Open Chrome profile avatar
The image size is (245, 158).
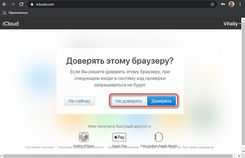pos(232,4)
